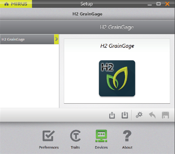
Task: Open the Preferences checkmark icon
Action: (49, 136)
